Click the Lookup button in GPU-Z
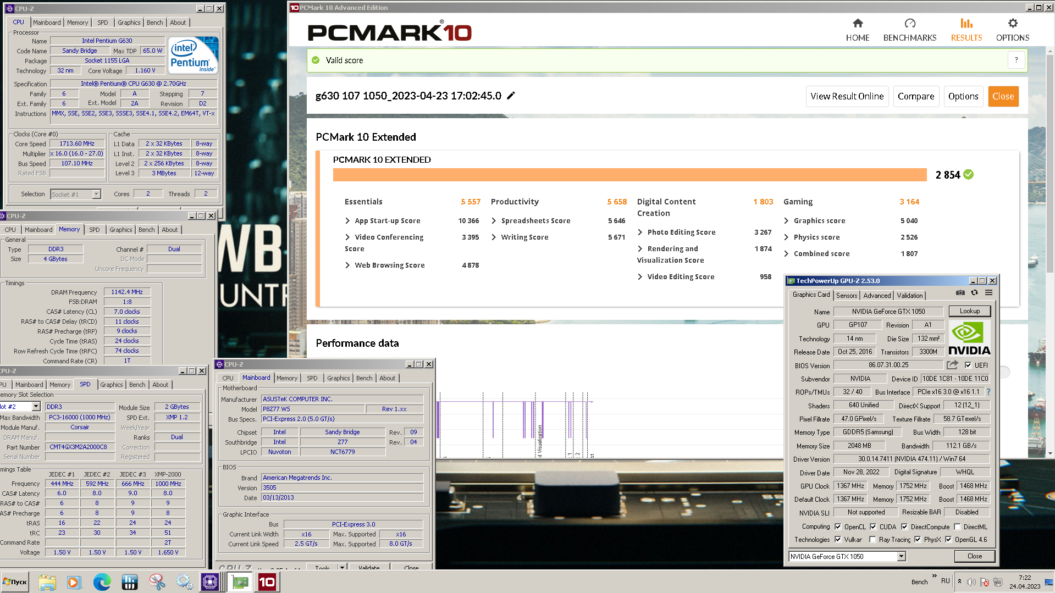This screenshot has height=593, width=1055. tap(970, 311)
